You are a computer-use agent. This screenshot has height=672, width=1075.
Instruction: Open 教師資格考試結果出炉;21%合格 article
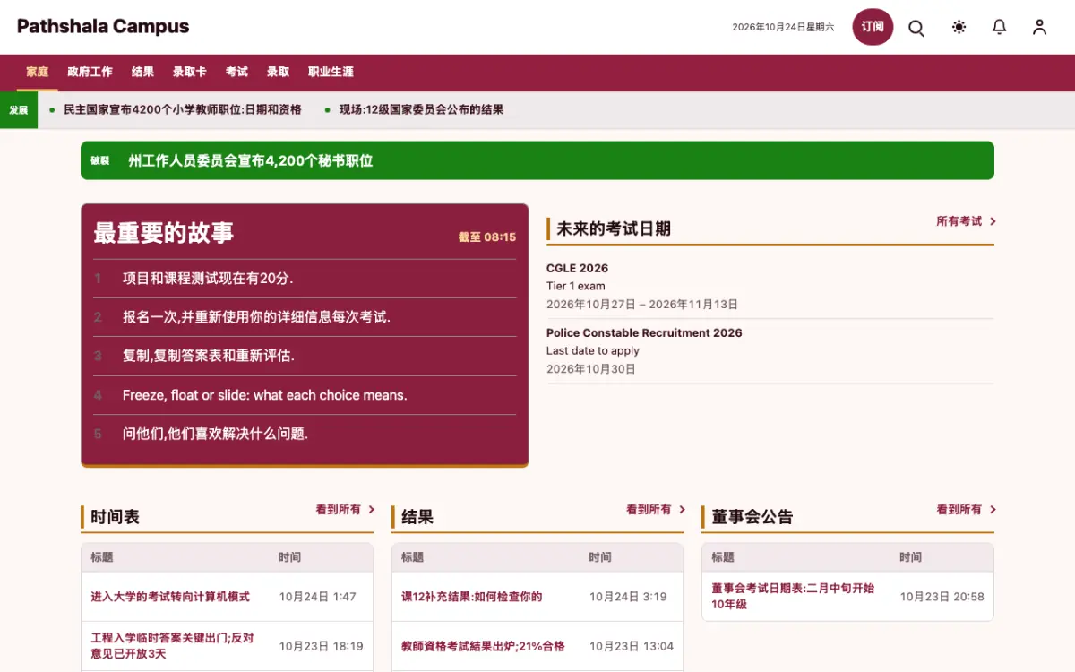483,646
